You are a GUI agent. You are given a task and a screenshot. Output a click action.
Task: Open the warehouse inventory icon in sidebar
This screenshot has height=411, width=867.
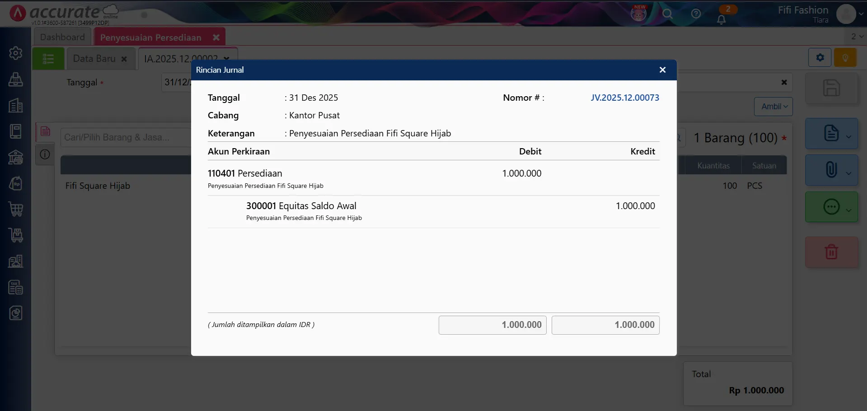pos(16,157)
